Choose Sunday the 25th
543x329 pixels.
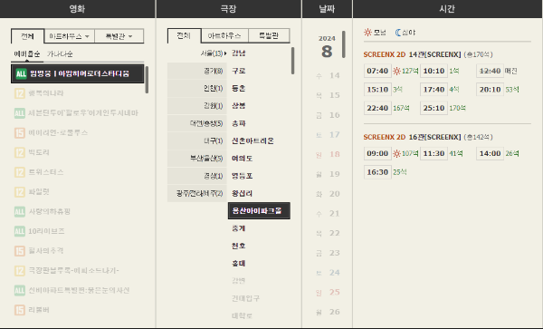(328, 293)
